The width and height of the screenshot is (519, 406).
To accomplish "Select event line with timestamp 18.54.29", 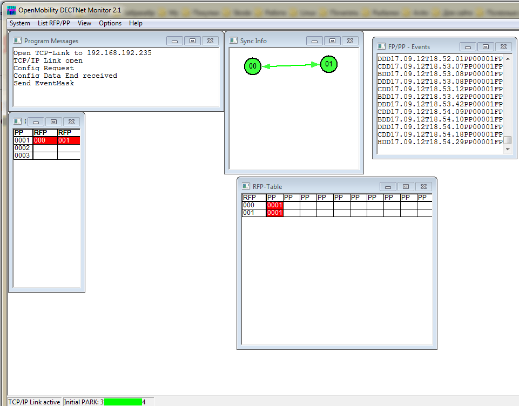I will tap(440, 142).
